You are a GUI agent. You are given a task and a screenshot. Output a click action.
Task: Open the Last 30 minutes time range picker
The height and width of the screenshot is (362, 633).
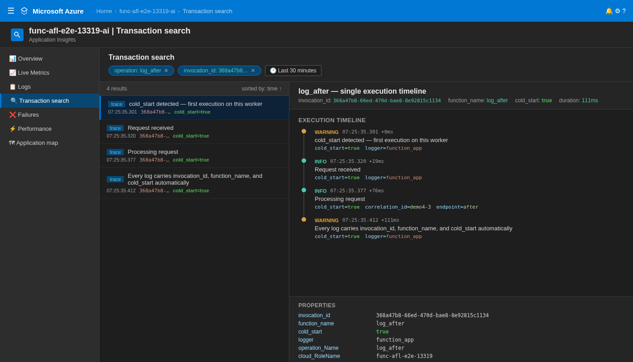(x=293, y=71)
